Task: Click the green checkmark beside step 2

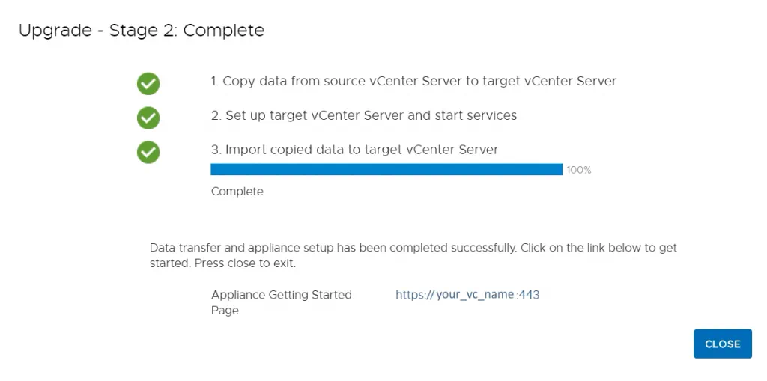Action: [x=148, y=118]
